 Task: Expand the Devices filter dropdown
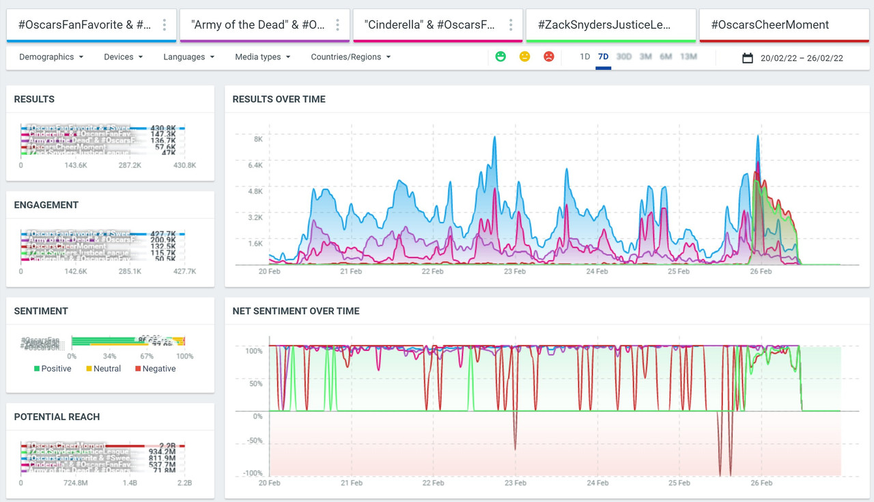pos(124,57)
